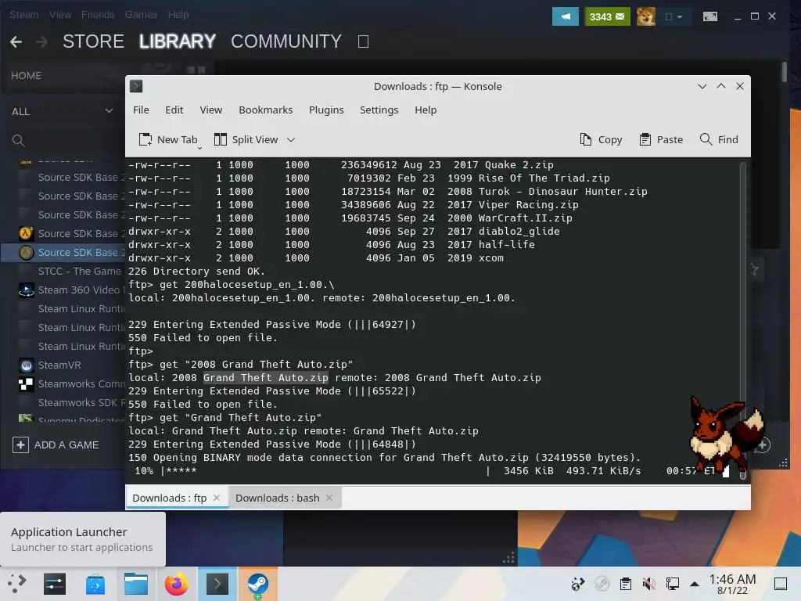Expand the system tray hidden icons arrow
This screenshot has width=801, height=601.
point(695,584)
